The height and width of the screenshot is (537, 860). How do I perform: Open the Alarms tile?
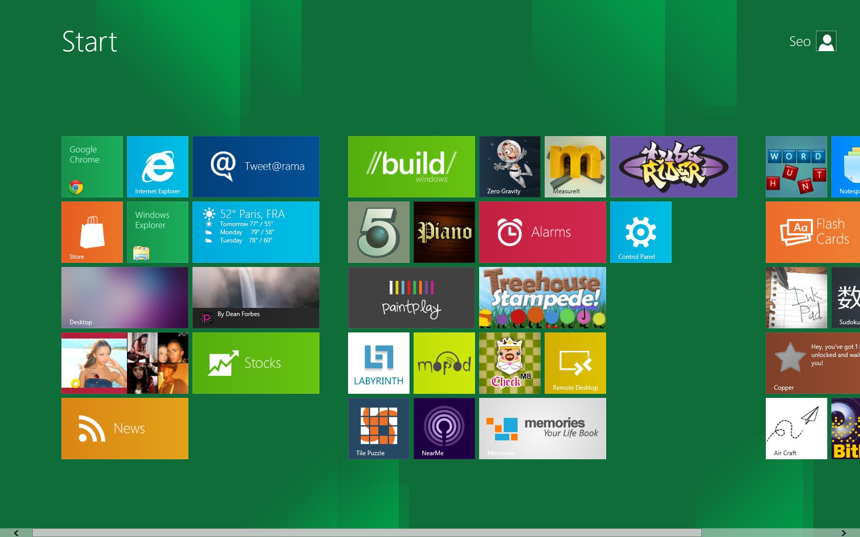pyautogui.click(x=543, y=232)
